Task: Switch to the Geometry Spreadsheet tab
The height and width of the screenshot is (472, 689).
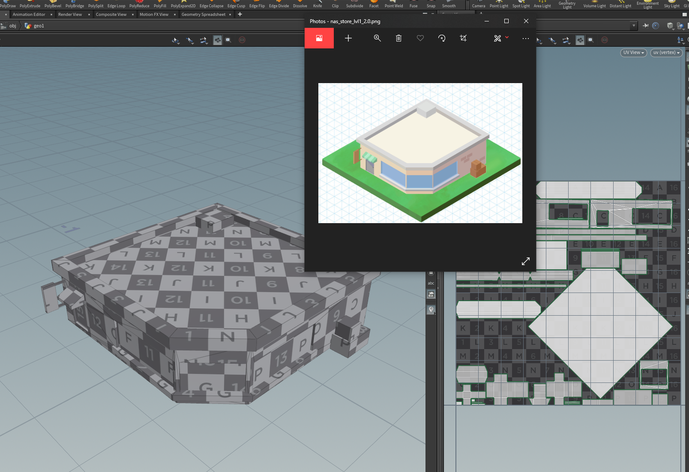Action: [x=203, y=15]
